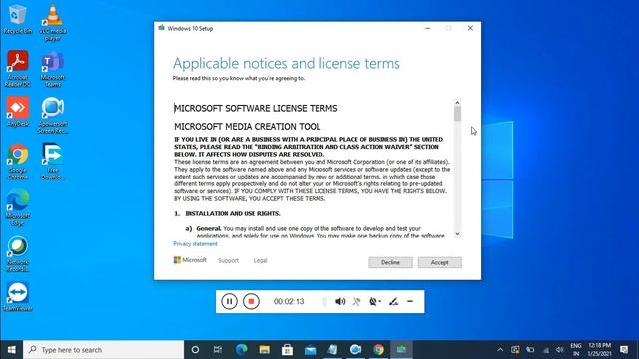639x359 pixels.
Task: Open Free Download desktop shortcut
Action: coord(53,162)
